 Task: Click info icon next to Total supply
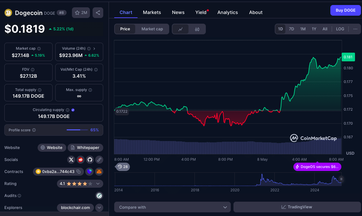[x=40, y=90]
